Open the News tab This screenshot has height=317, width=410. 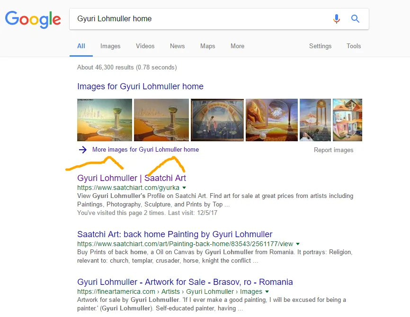pos(177,46)
